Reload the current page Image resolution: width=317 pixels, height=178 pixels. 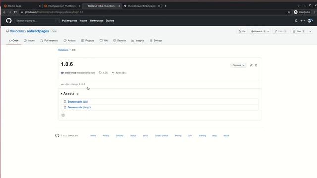coord(15,12)
